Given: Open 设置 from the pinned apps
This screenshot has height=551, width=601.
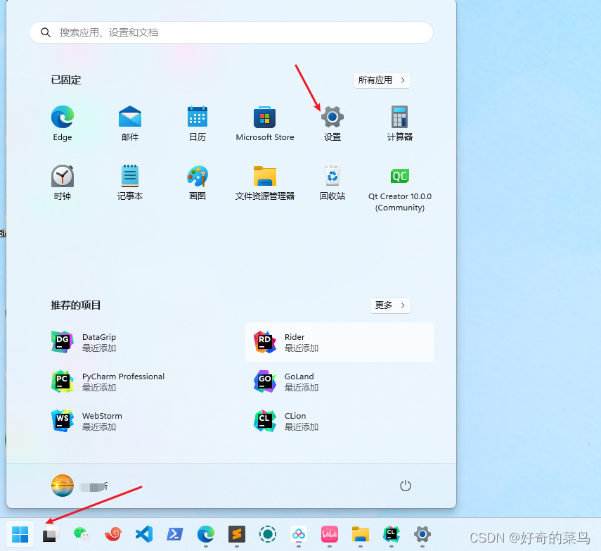Looking at the screenshot, I should tap(332, 123).
